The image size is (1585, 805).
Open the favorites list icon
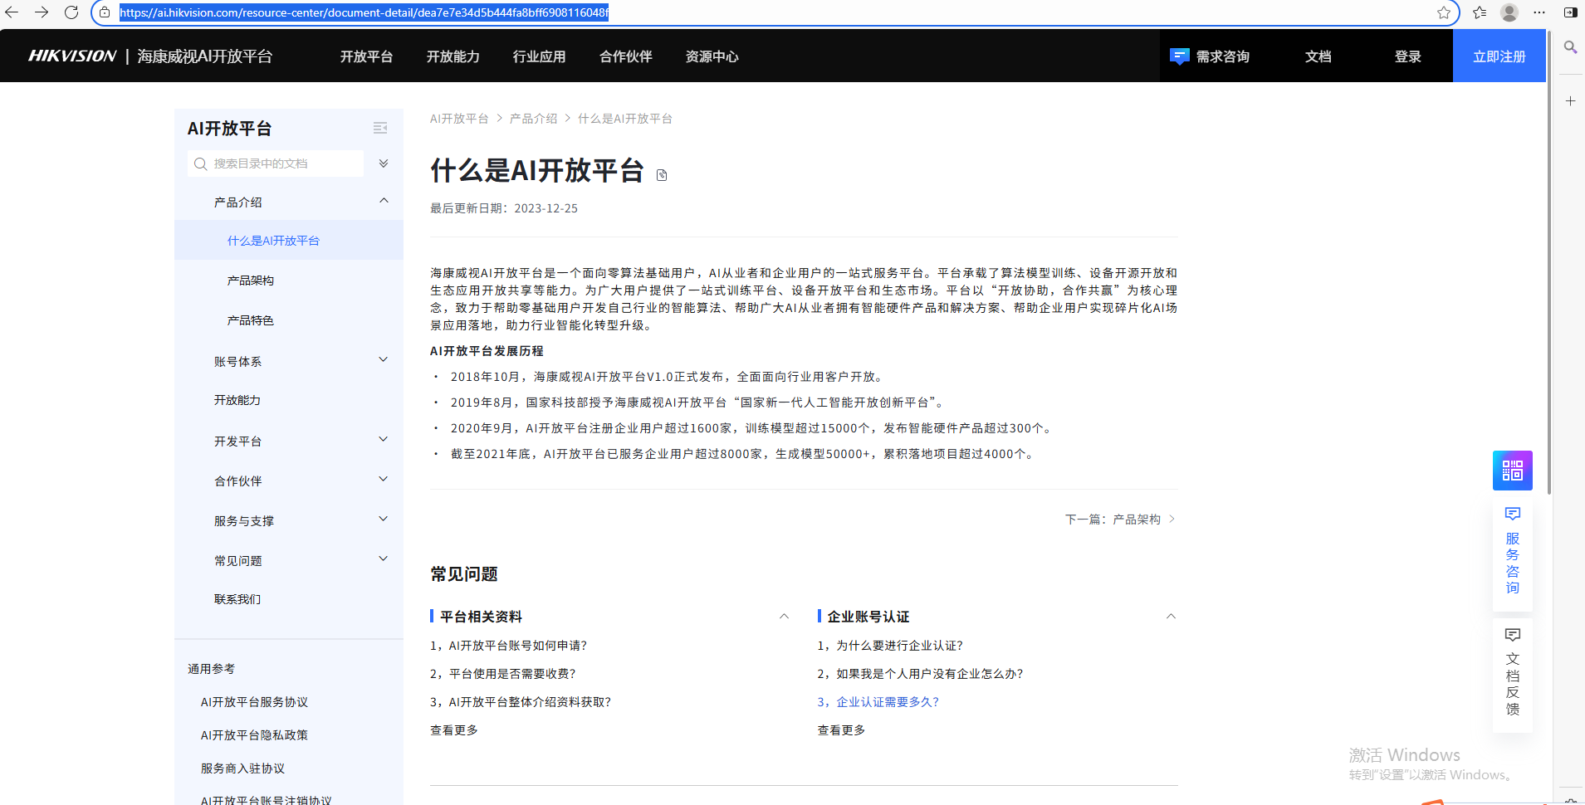[x=1480, y=12]
